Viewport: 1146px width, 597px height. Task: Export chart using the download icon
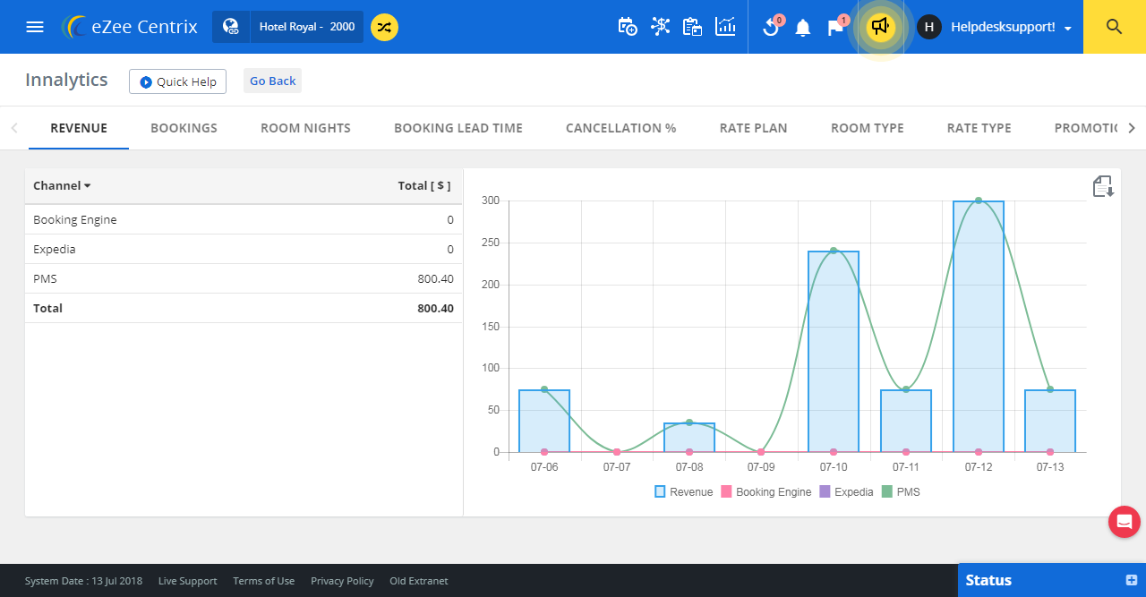(1103, 186)
